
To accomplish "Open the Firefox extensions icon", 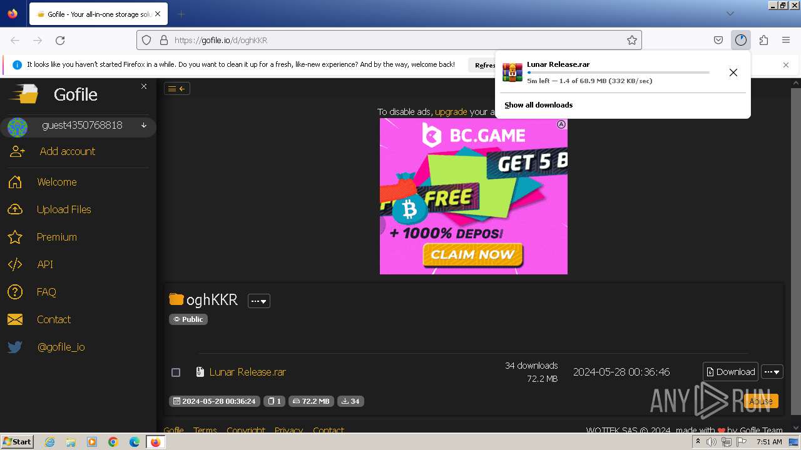I will 763,40.
